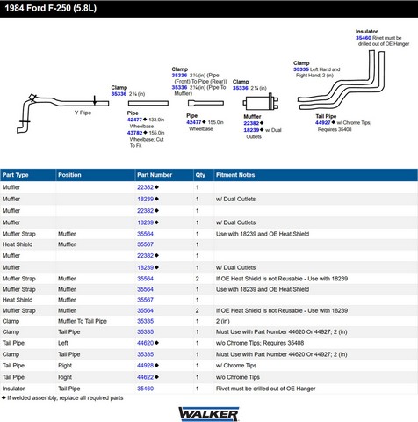Open Clamp 35336 Pipe (Front) To Pipe (Rear) link
Image resolution: width=418 pixels, height=422 pixels.
[179, 76]
